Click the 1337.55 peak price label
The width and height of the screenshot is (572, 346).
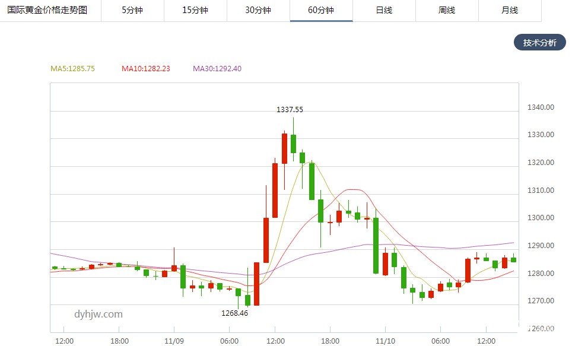click(x=290, y=109)
